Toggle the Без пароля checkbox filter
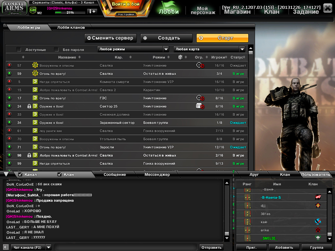The width and height of the screenshot is (335, 251). click(56, 50)
